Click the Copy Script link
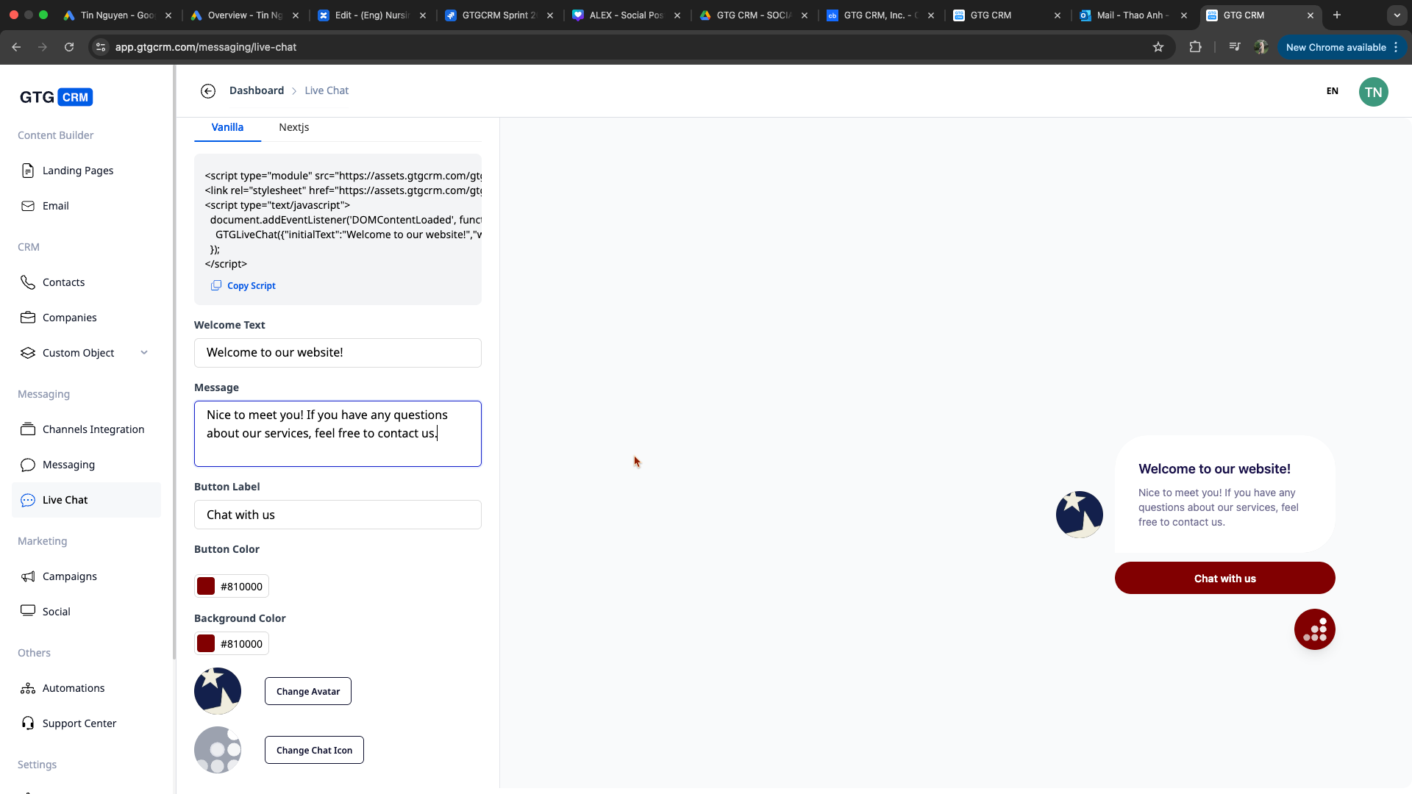 (243, 286)
